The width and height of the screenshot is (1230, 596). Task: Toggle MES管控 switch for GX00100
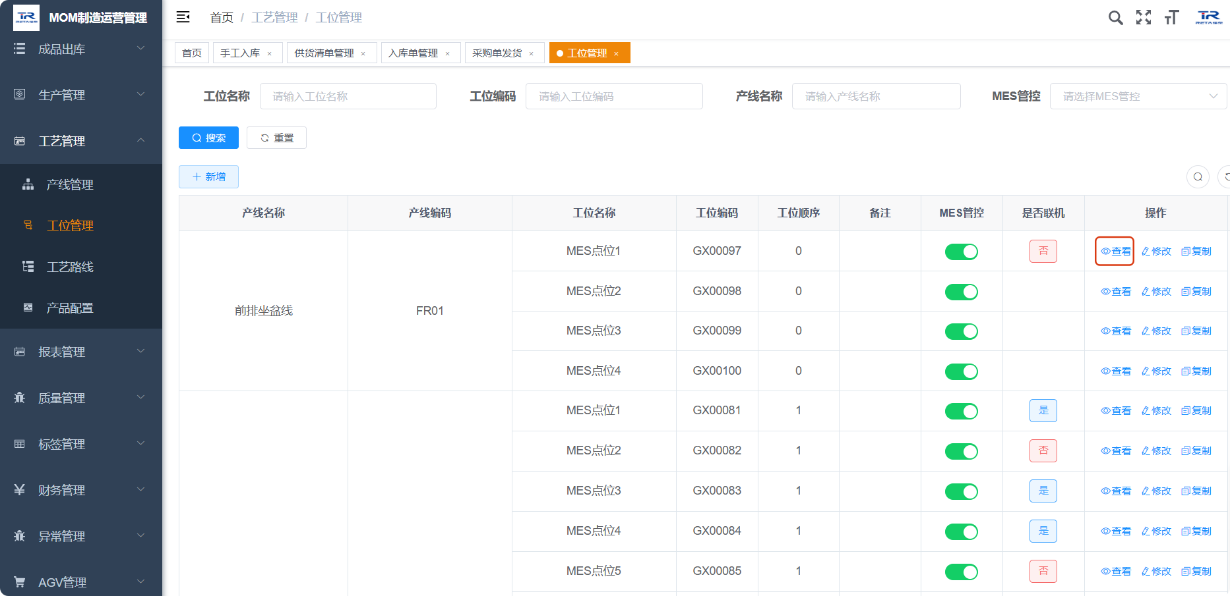tap(962, 371)
